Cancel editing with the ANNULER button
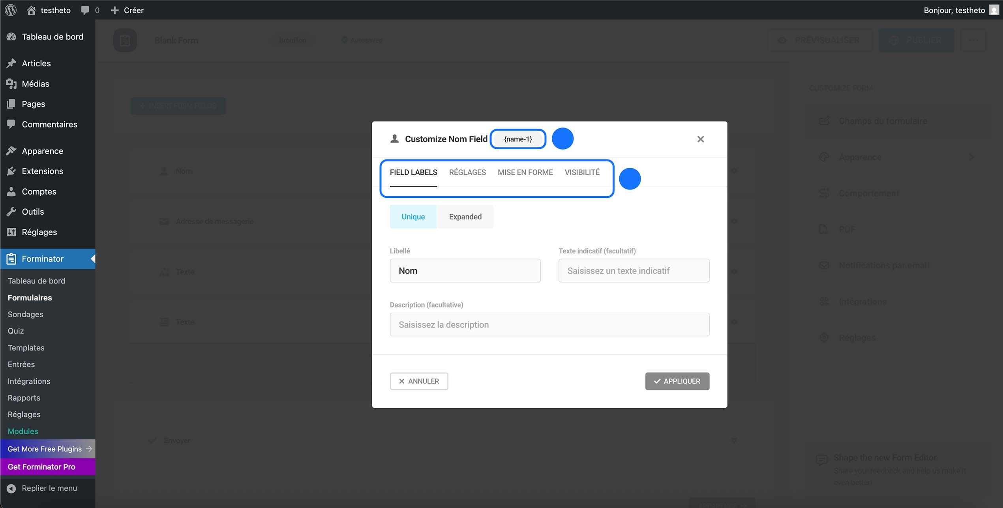This screenshot has width=1003, height=508. [x=419, y=381]
